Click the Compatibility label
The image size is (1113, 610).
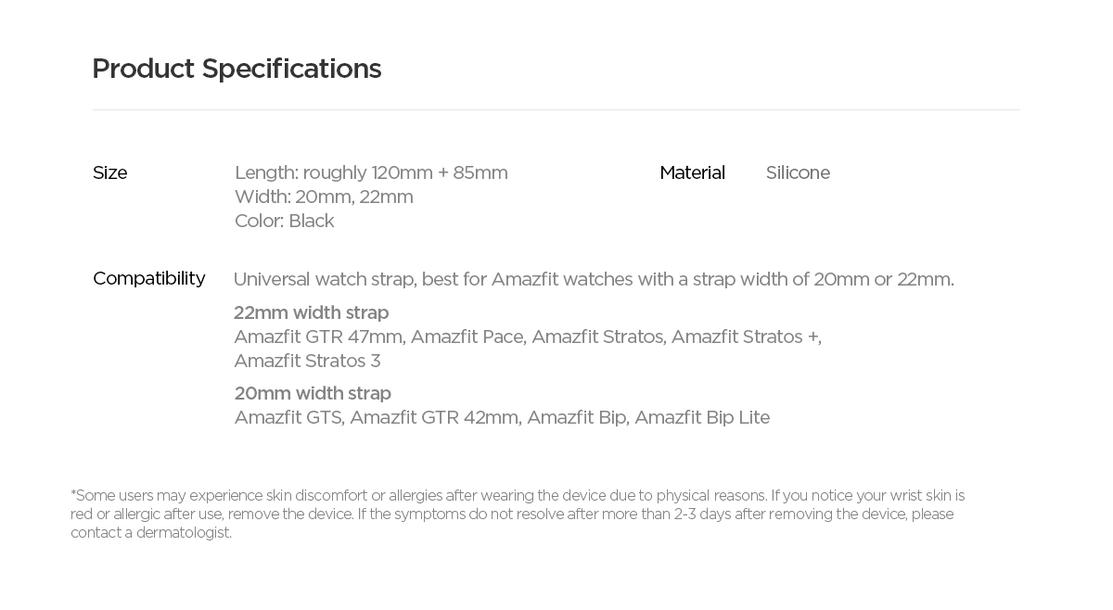click(x=148, y=278)
